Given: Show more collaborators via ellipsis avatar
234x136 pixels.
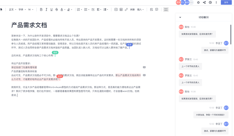Looking at the screenshot, I should (x=191, y=2).
